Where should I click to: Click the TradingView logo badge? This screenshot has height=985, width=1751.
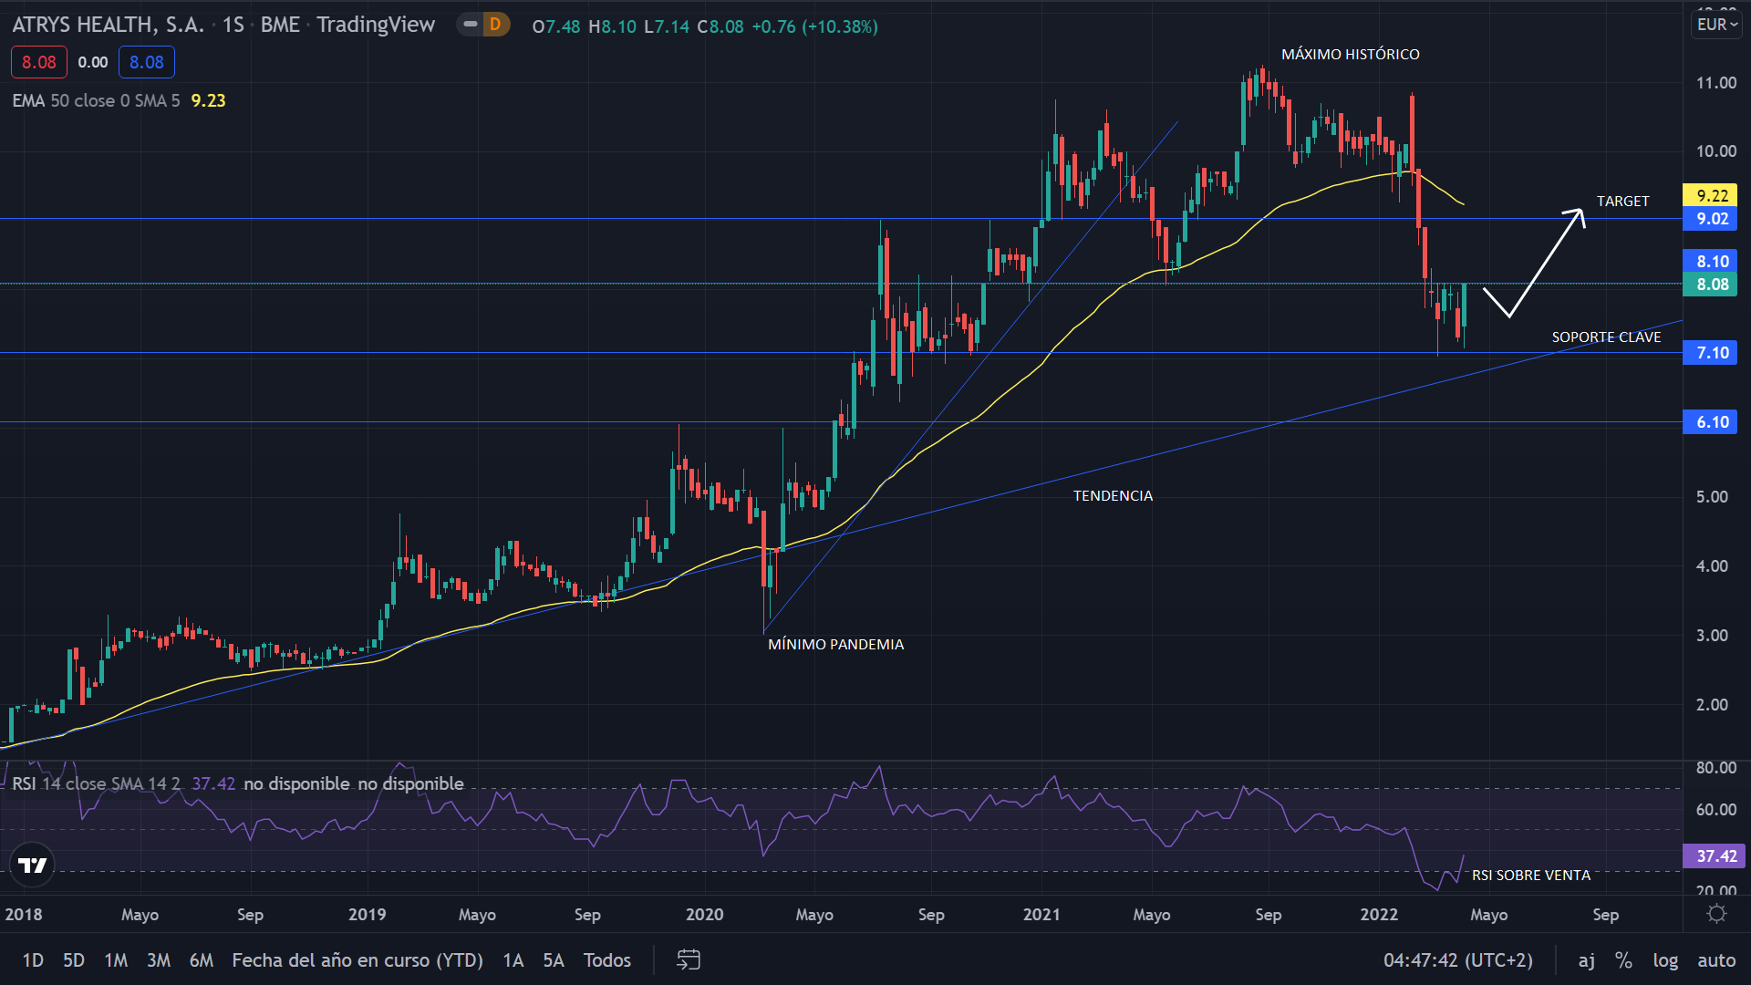33,865
